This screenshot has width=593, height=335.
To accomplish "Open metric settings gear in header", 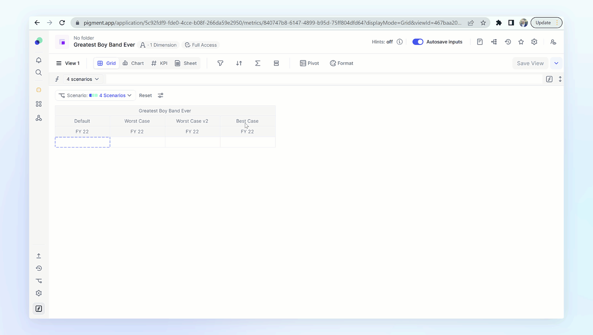I will (534, 42).
